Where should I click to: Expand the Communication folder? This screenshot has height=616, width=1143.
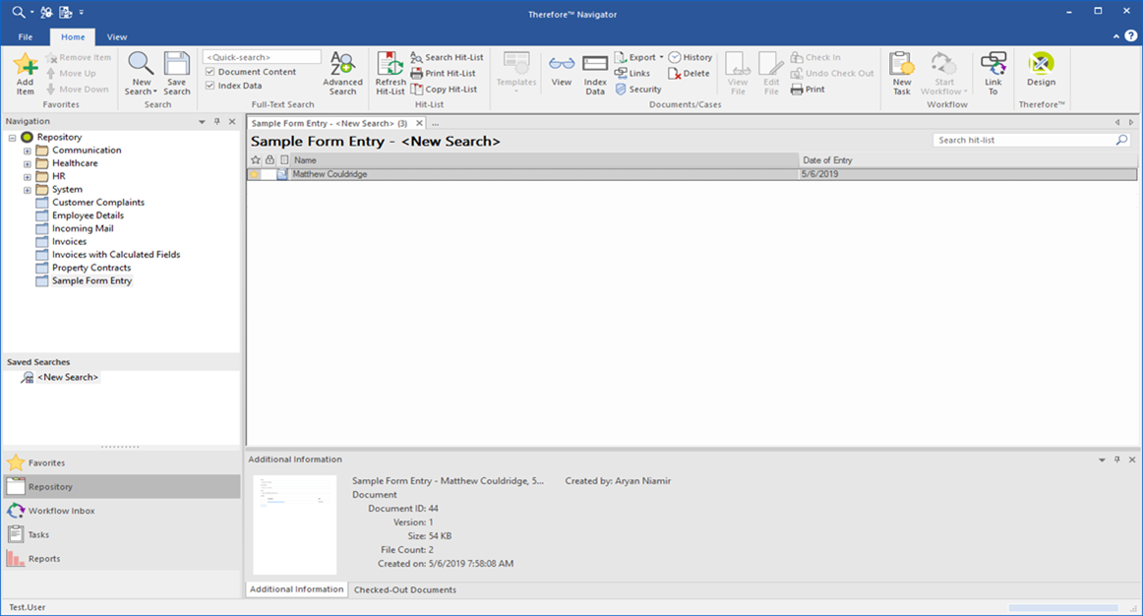pos(28,150)
